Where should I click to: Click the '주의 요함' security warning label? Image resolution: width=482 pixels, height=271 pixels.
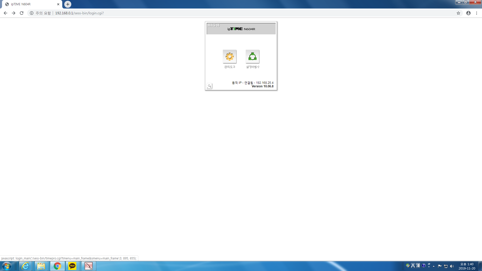[x=43, y=13]
